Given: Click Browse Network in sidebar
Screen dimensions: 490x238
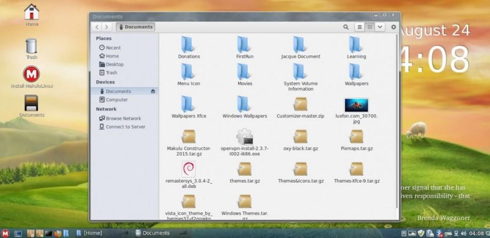Looking at the screenshot, I should point(120,118).
